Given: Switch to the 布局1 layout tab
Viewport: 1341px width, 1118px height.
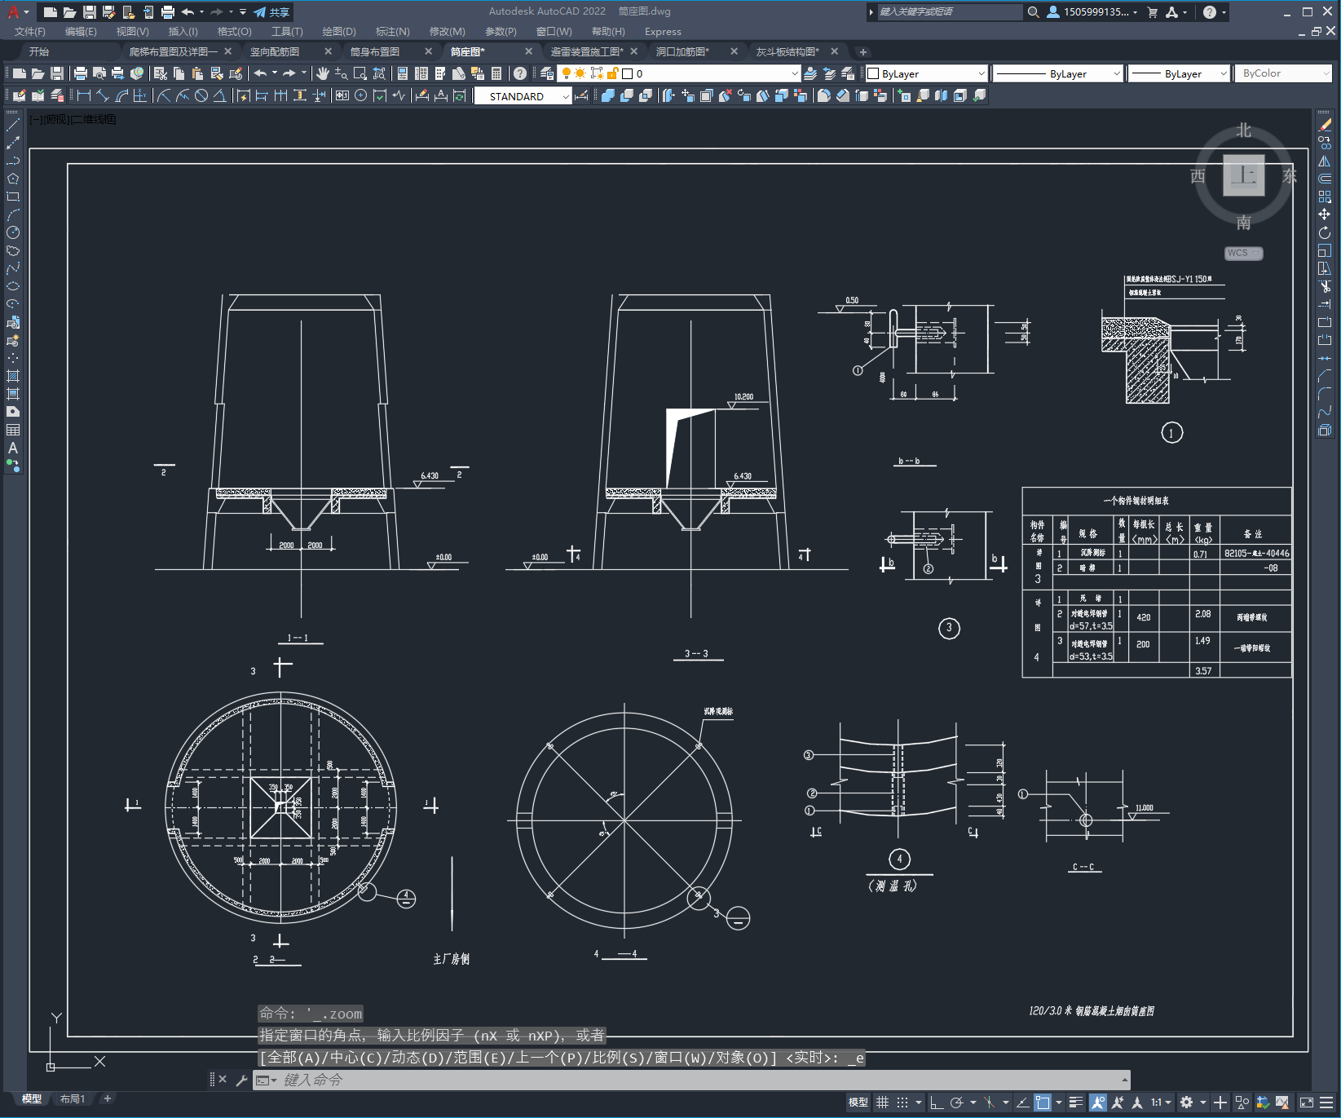Looking at the screenshot, I should point(73,1099).
